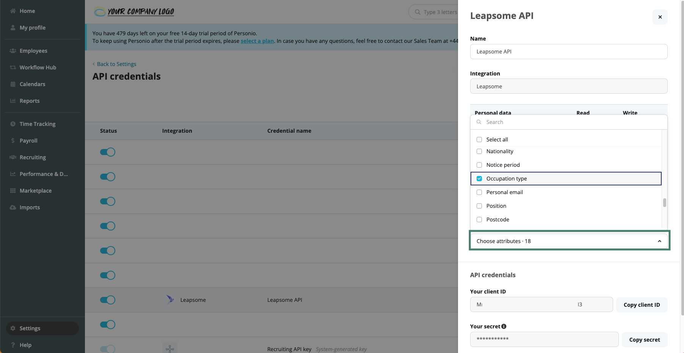Click the Leapsome bird logo in table
Screen dimensions: 684x353
click(x=170, y=300)
